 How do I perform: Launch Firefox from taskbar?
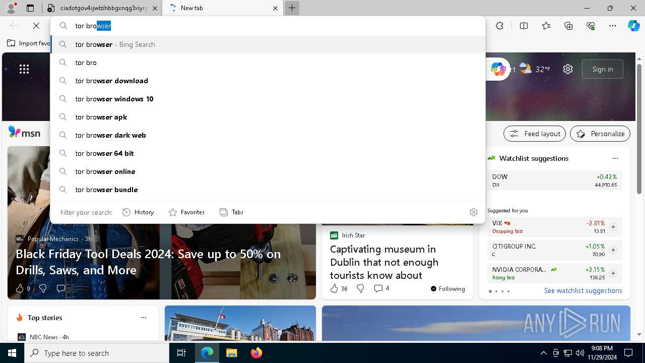256,353
